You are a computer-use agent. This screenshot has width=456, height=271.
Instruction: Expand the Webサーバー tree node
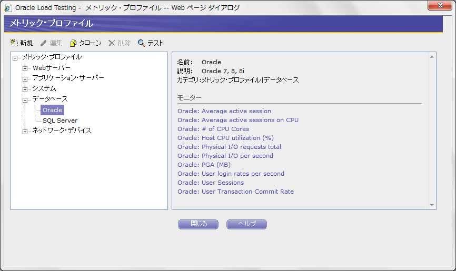point(25,68)
